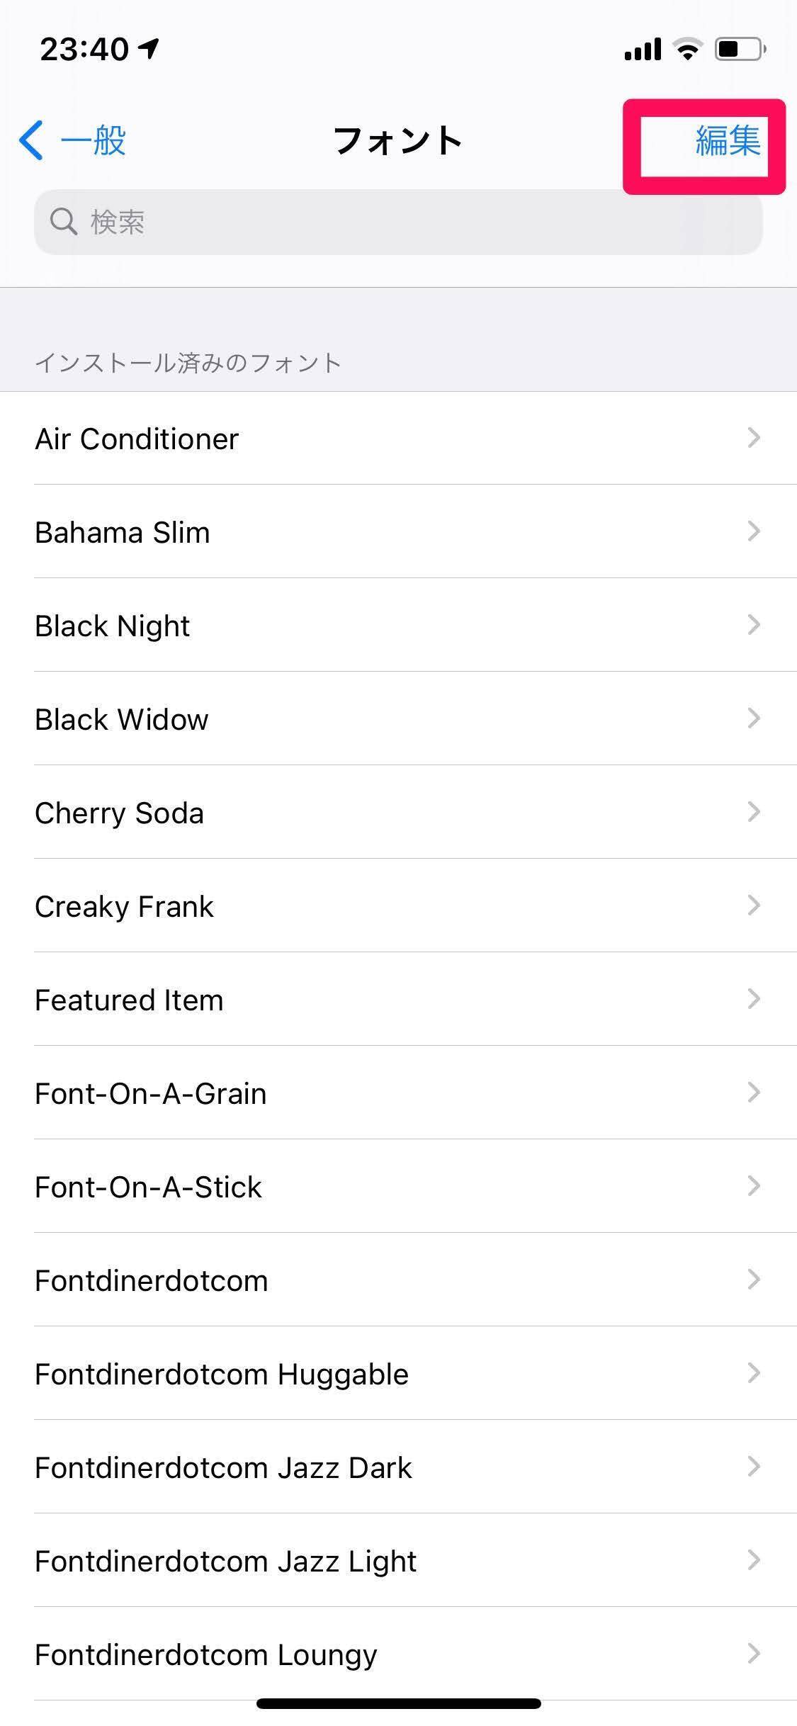Focus the 検索 search field
Viewport: 797px width, 1726px height.
[398, 222]
